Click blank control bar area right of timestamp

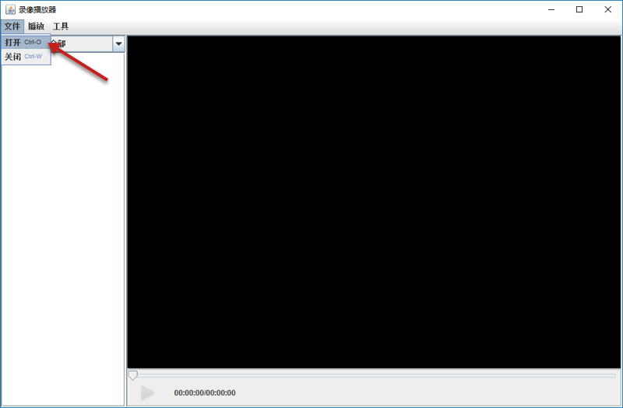[428, 393]
